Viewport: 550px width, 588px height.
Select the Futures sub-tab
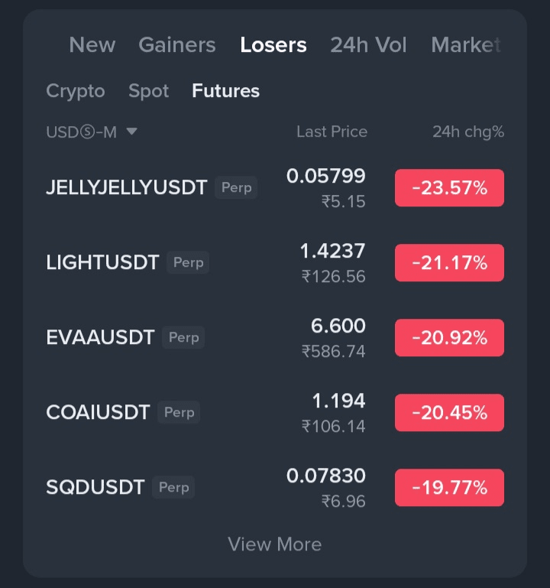225,91
